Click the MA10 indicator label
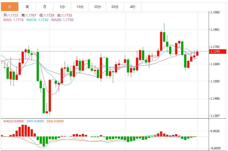 (x=37, y=20)
